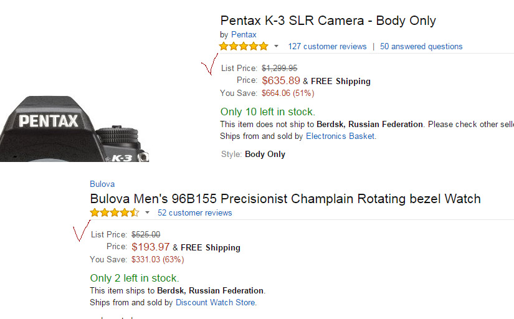
Task: Open the 127 customer reviews link
Action: 327,47
